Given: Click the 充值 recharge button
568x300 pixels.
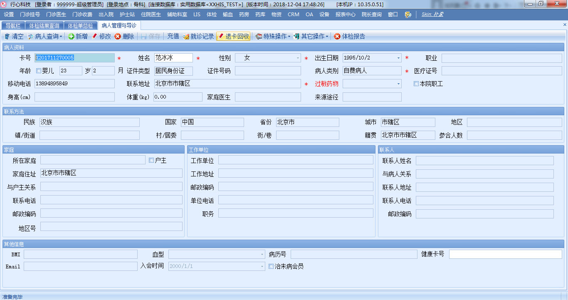Looking at the screenshot, I should click(173, 37).
